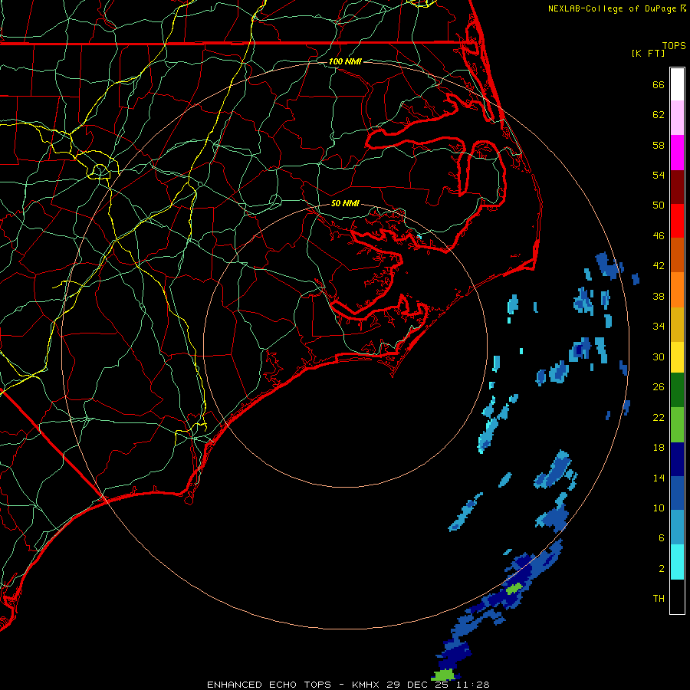Click the "26" legend value

coord(659,387)
